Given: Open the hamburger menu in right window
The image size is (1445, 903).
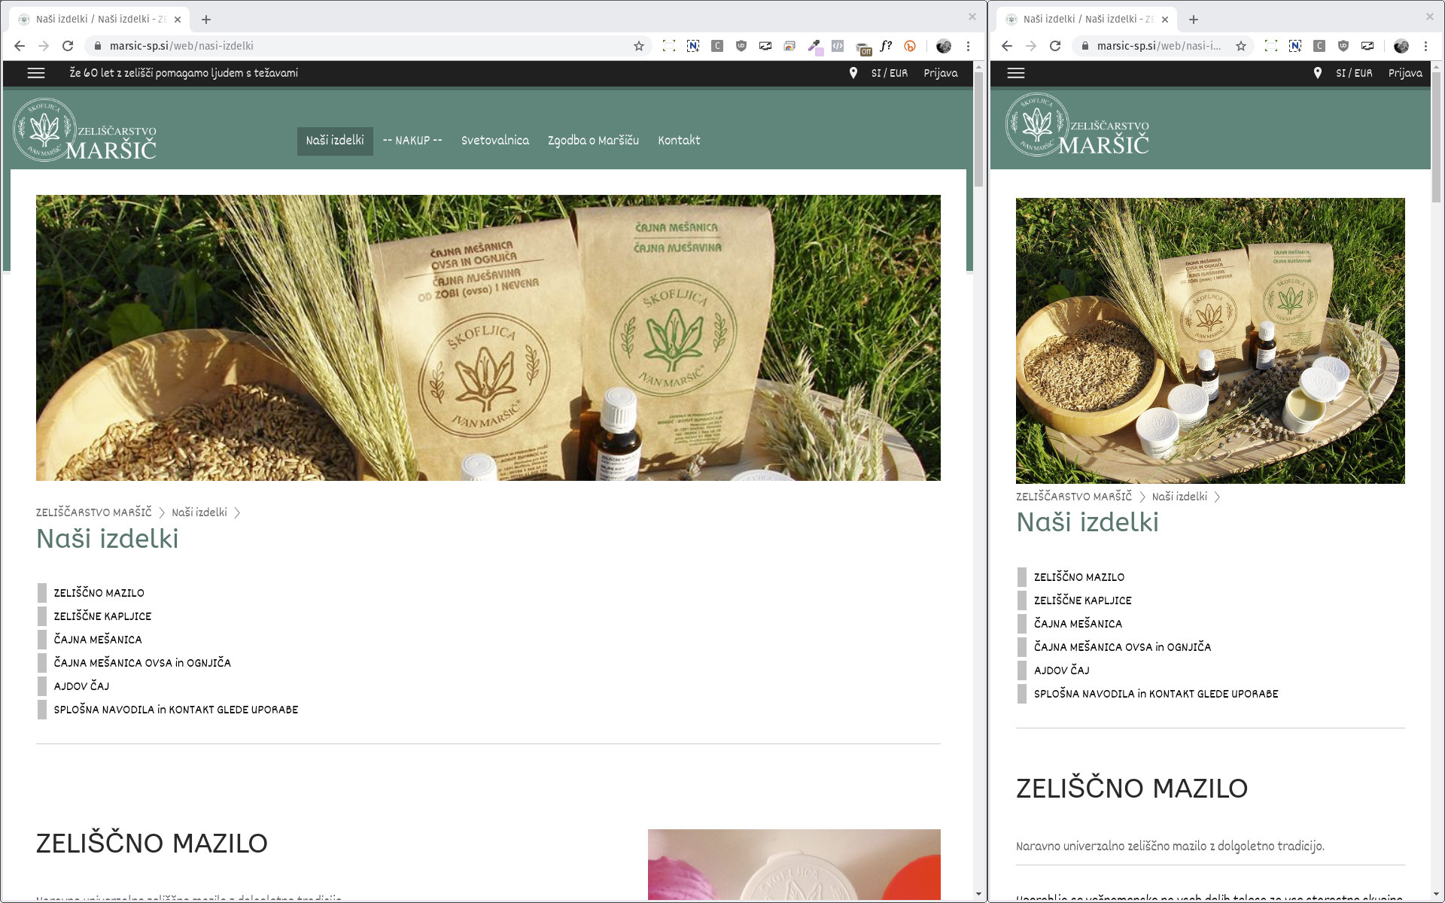Looking at the screenshot, I should click(1016, 73).
